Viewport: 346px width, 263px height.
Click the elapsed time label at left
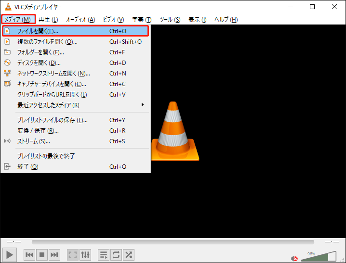click(14, 242)
